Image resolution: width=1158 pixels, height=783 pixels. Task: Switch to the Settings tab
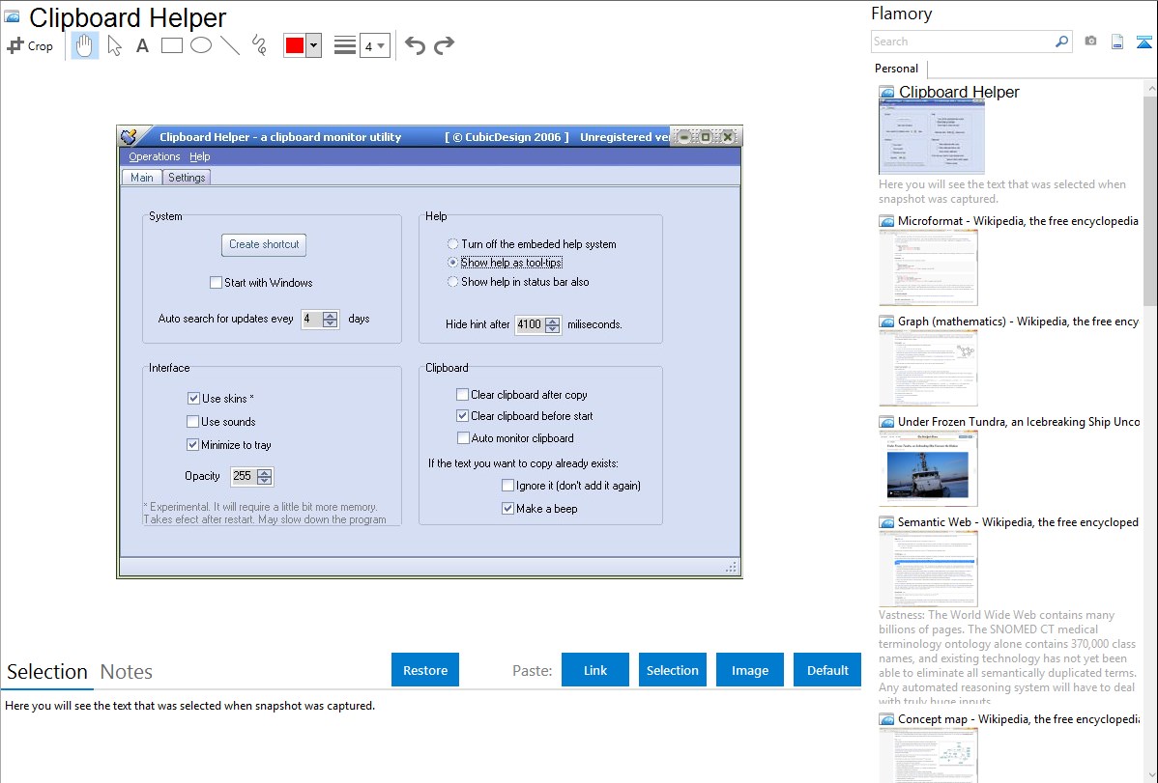(187, 177)
